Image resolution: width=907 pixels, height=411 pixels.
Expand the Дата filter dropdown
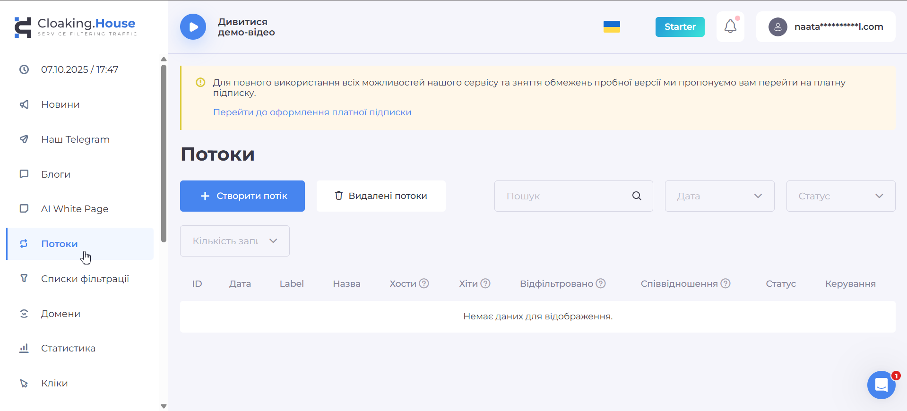pos(719,196)
